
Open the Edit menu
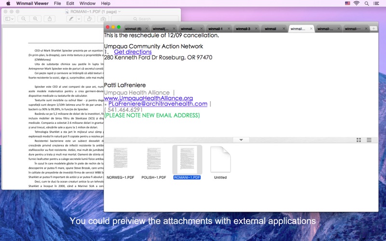pos(70,3)
